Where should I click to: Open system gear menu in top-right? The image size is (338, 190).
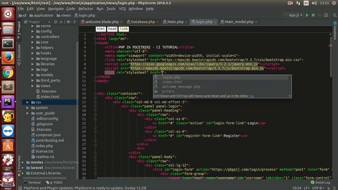pos(334,3)
